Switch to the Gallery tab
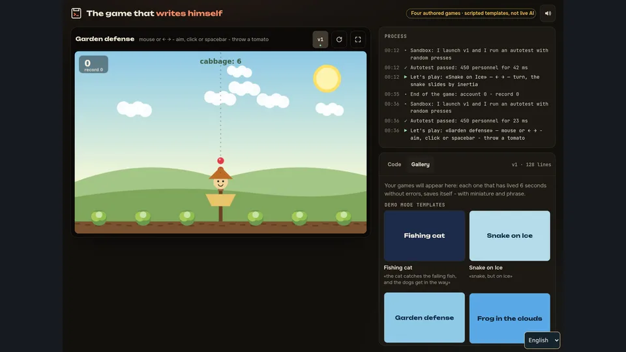This screenshot has width=626, height=352. pyautogui.click(x=421, y=164)
